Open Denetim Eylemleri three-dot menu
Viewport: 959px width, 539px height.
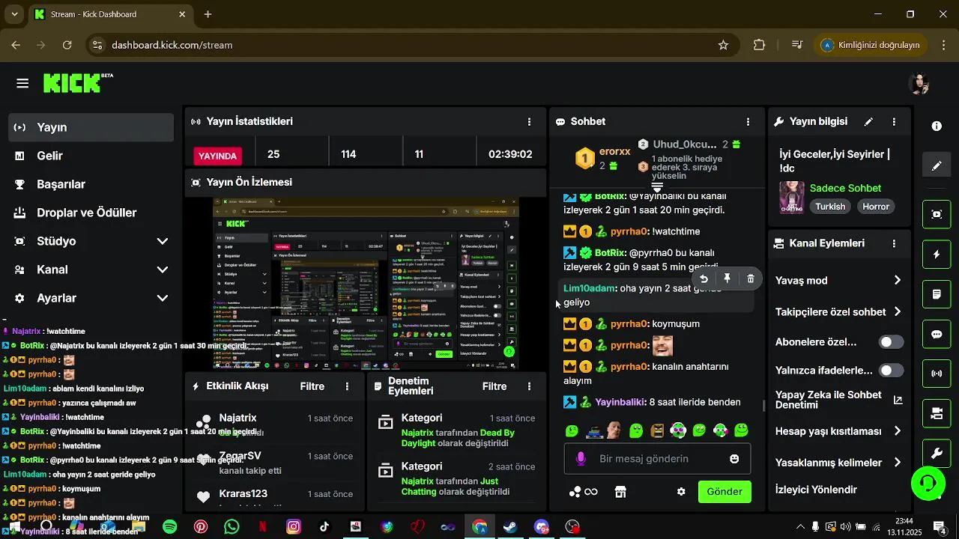[530, 386]
